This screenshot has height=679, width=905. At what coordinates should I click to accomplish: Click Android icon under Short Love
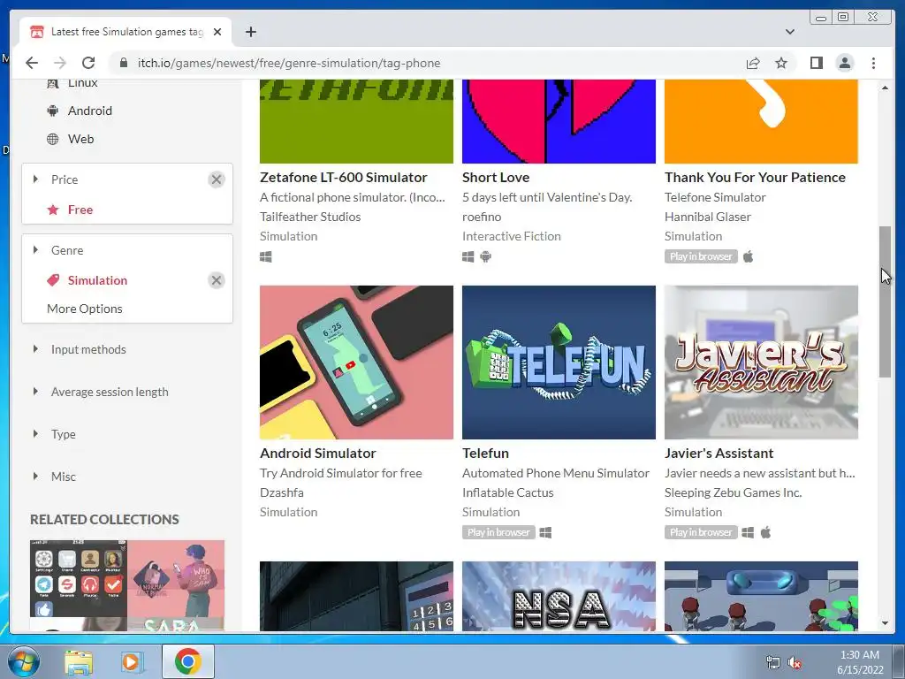pos(486,257)
